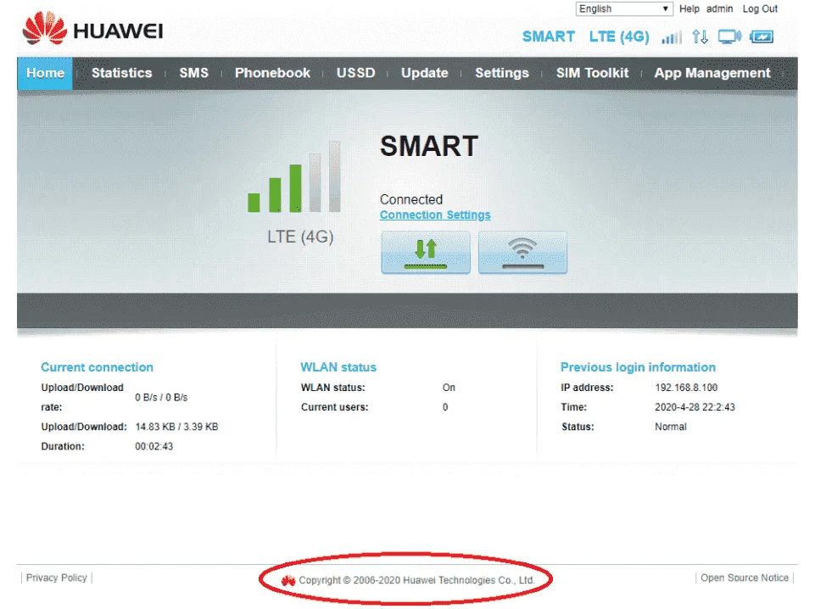Screen dimensions: 815x609
Task: Click the small Huawei logo in copyright footer
Action: click(x=288, y=580)
